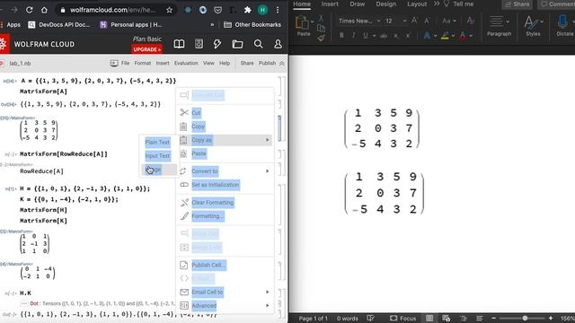This screenshot has width=575, height=323.
Task: Select the Format Painter brush in Word
Action: coord(321,38)
